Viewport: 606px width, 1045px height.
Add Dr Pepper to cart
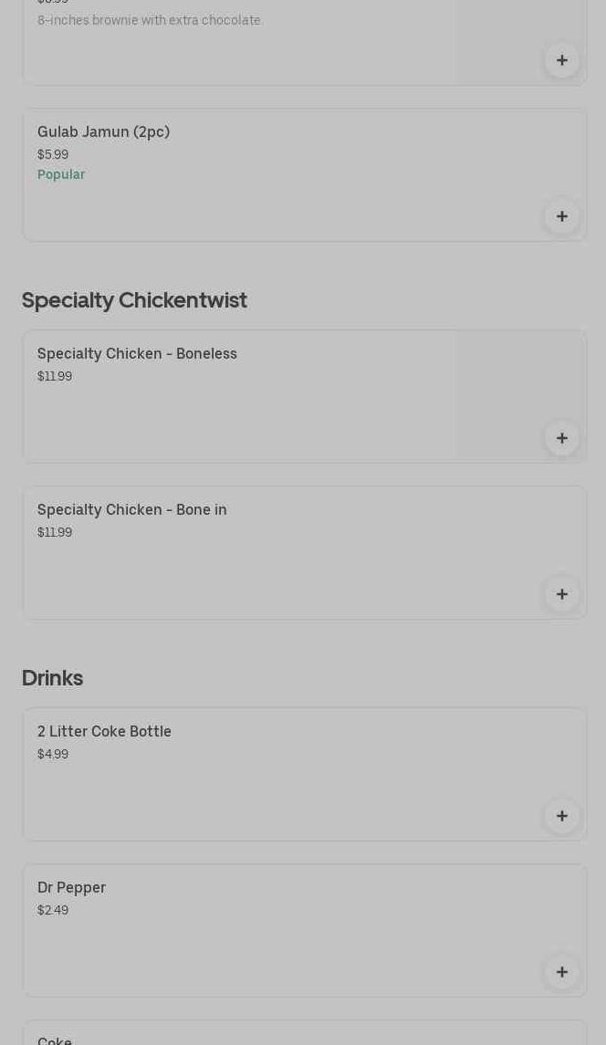click(x=562, y=972)
